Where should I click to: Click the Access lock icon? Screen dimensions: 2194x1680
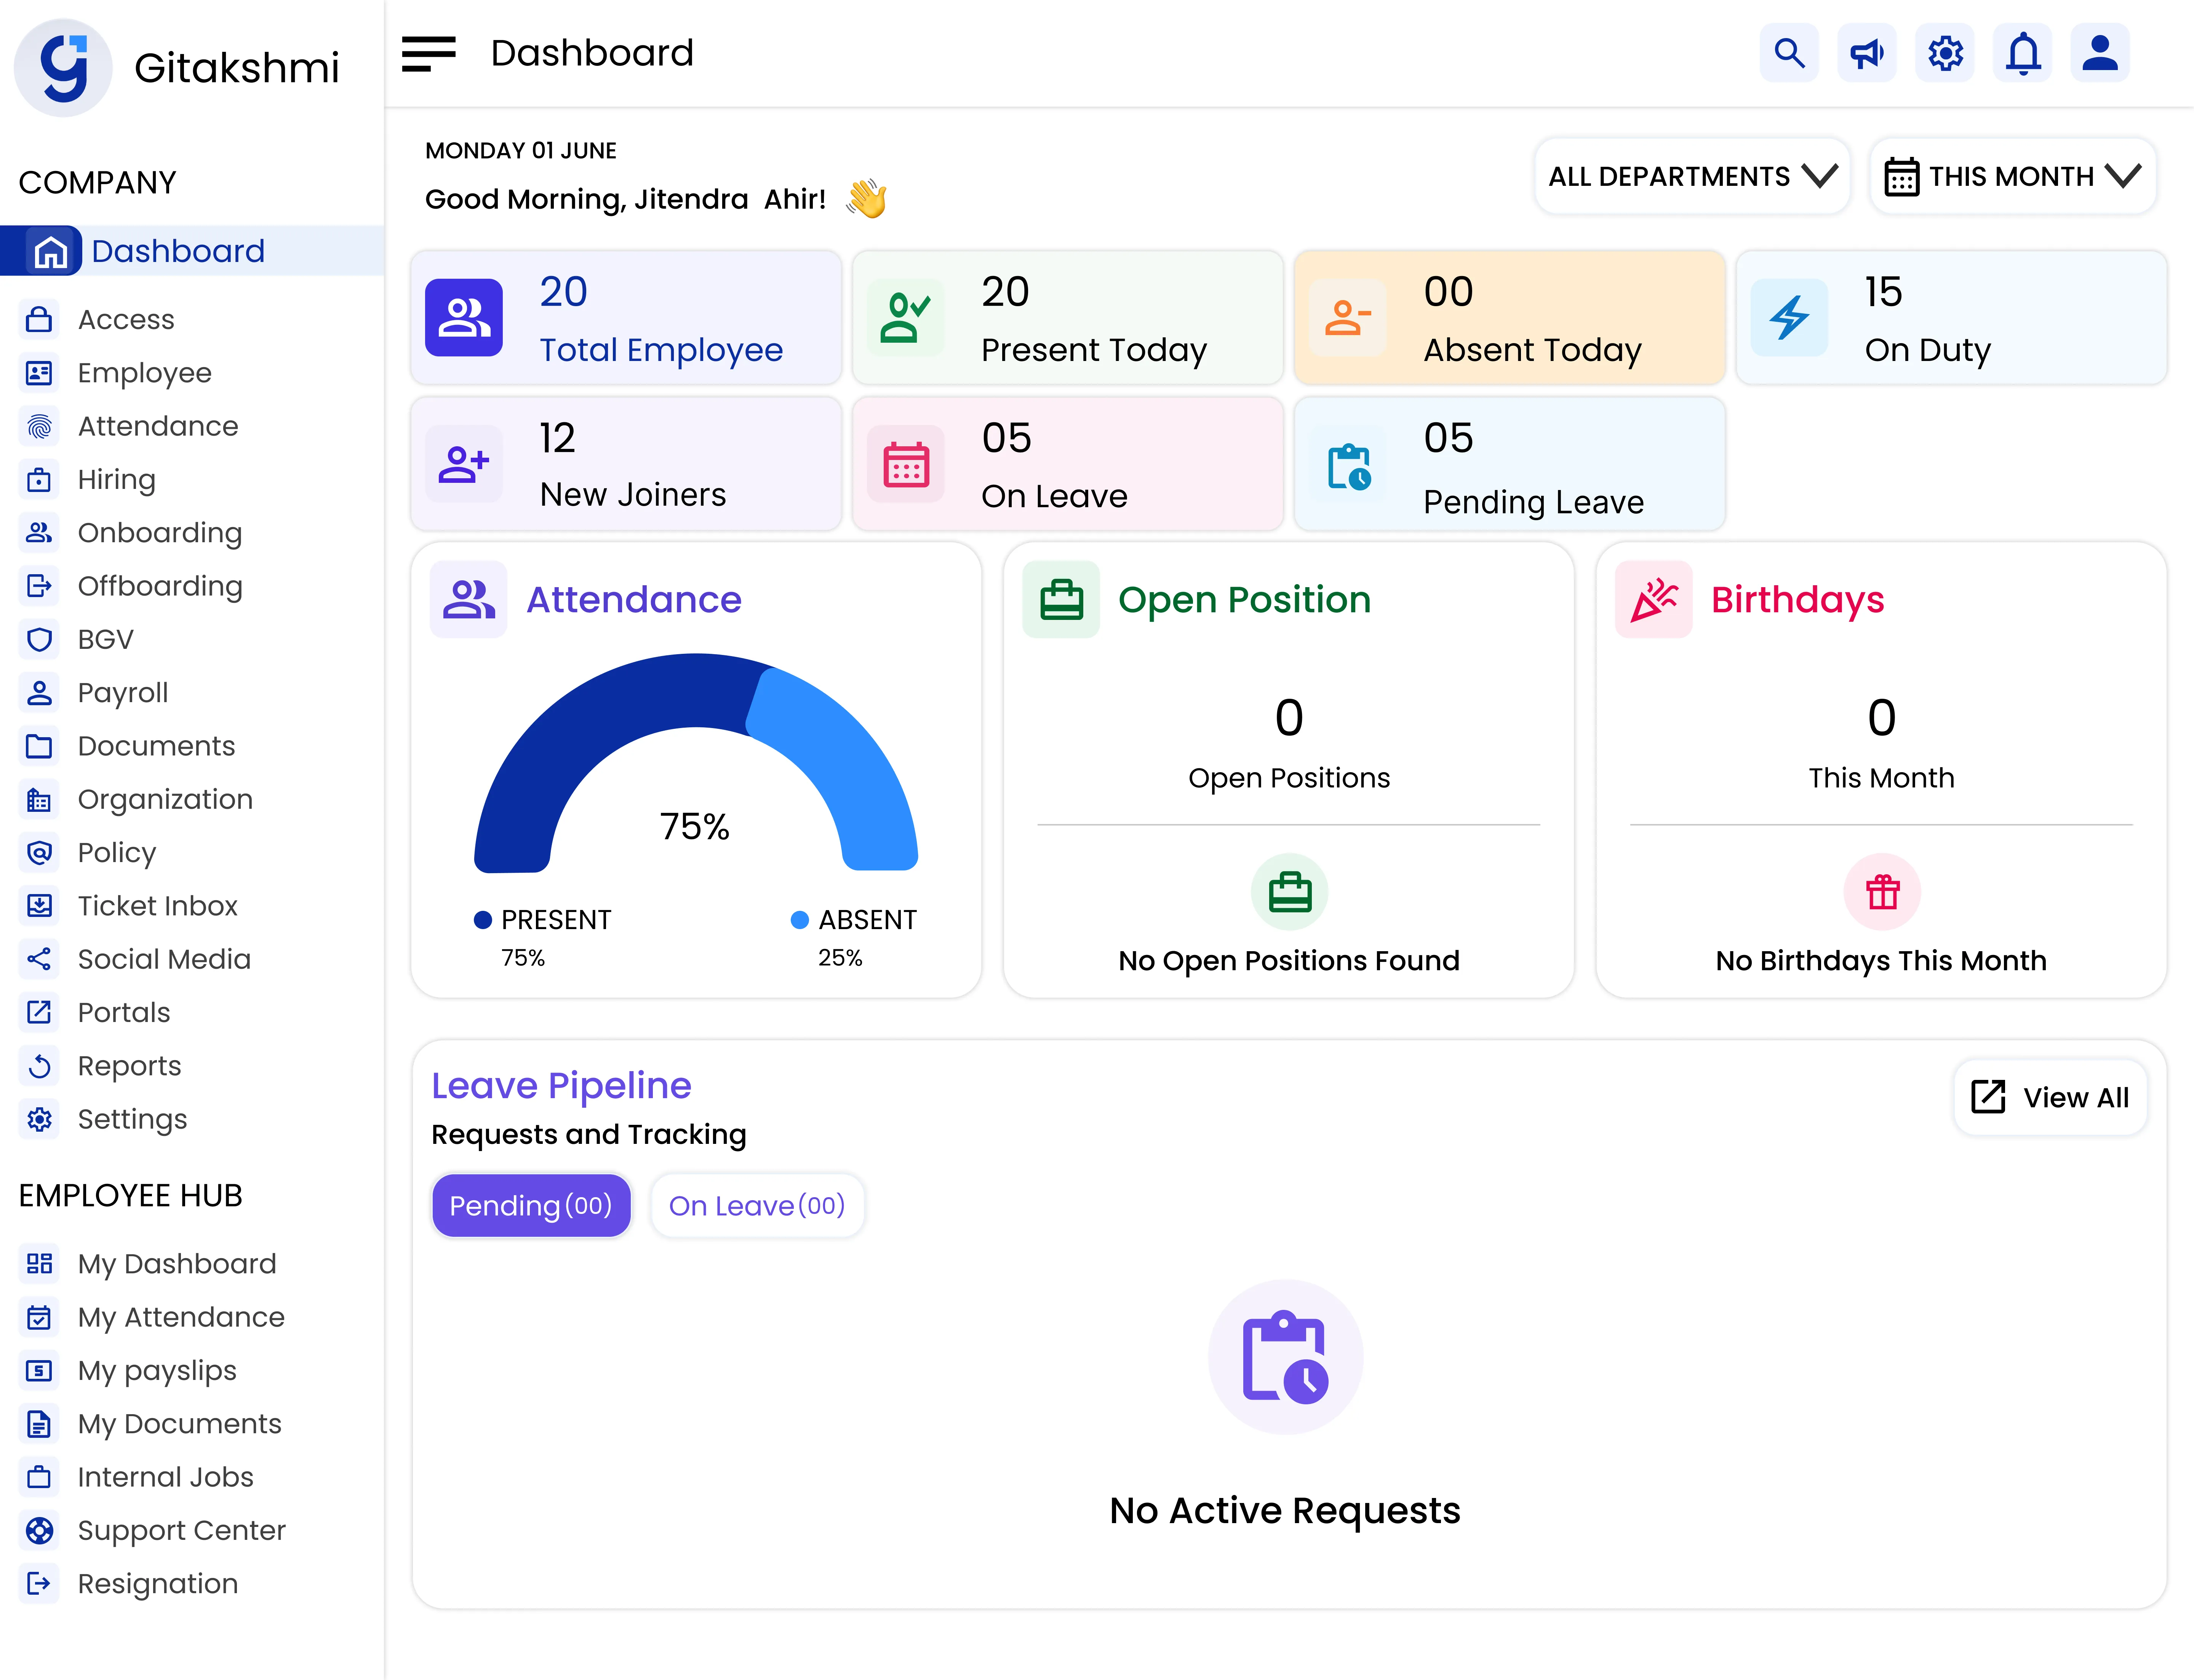tap(39, 319)
